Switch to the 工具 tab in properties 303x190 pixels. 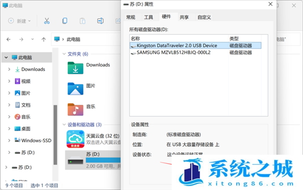pyautogui.click(x=148, y=17)
